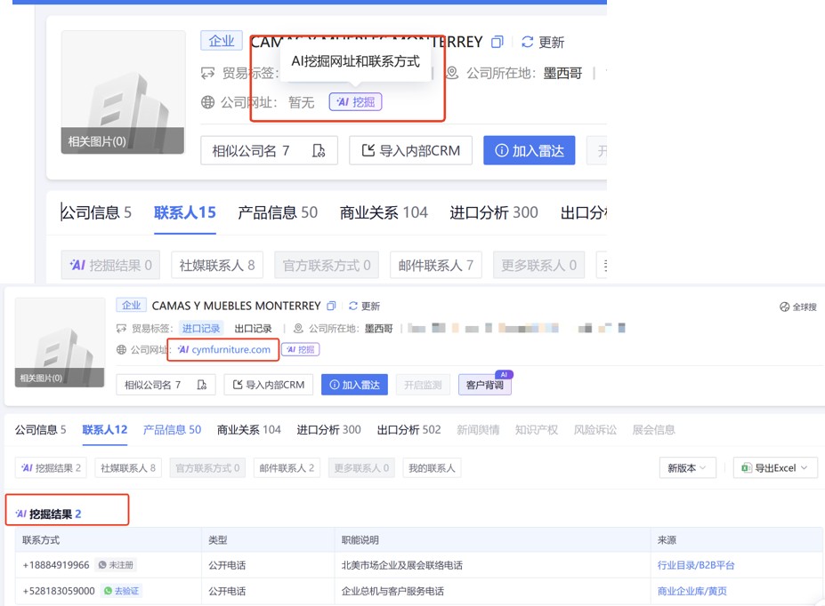Switch to the 联系人15 tab
This screenshot has width=825, height=606.
click(x=185, y=212)
